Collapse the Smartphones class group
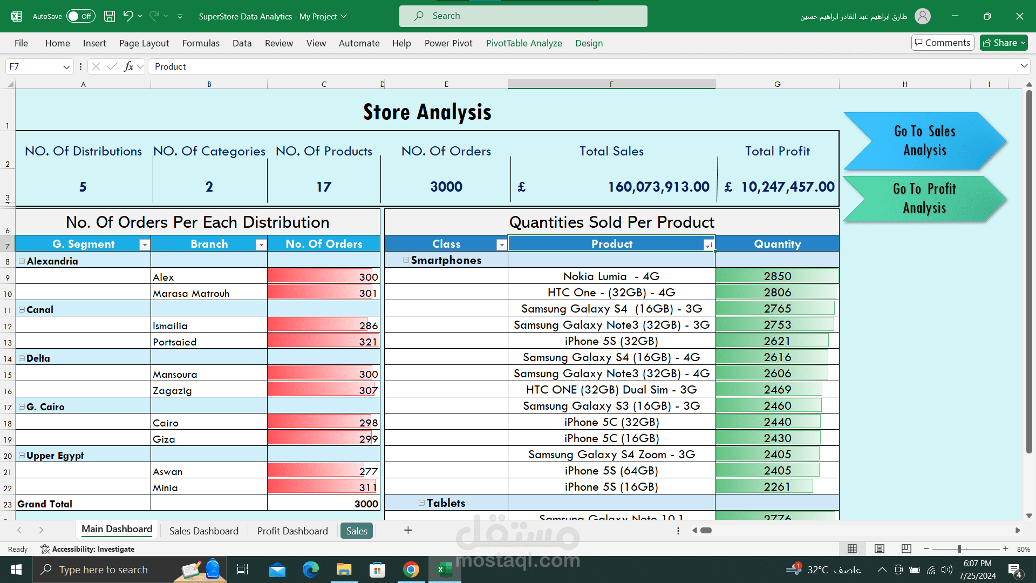This screenshot has width=1036, height=583. (x=406, y=260)
